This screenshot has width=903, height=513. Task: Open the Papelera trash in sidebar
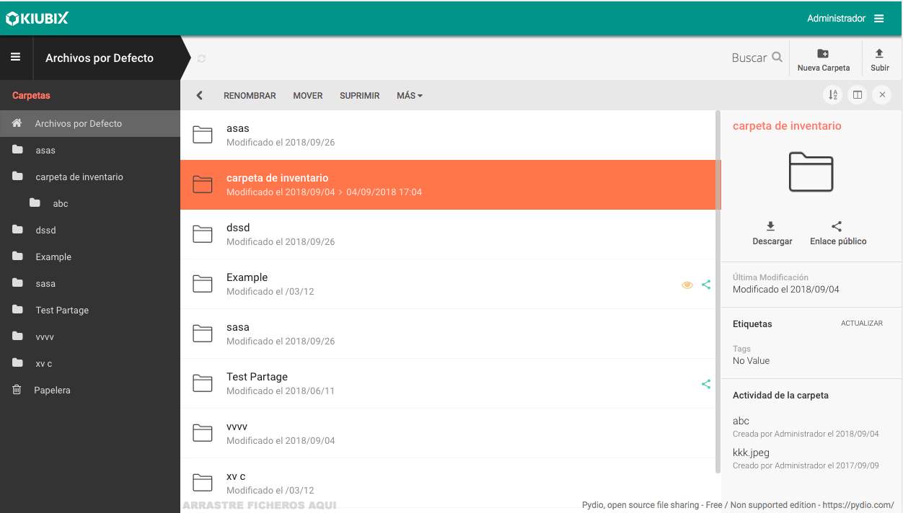[52, 390]
